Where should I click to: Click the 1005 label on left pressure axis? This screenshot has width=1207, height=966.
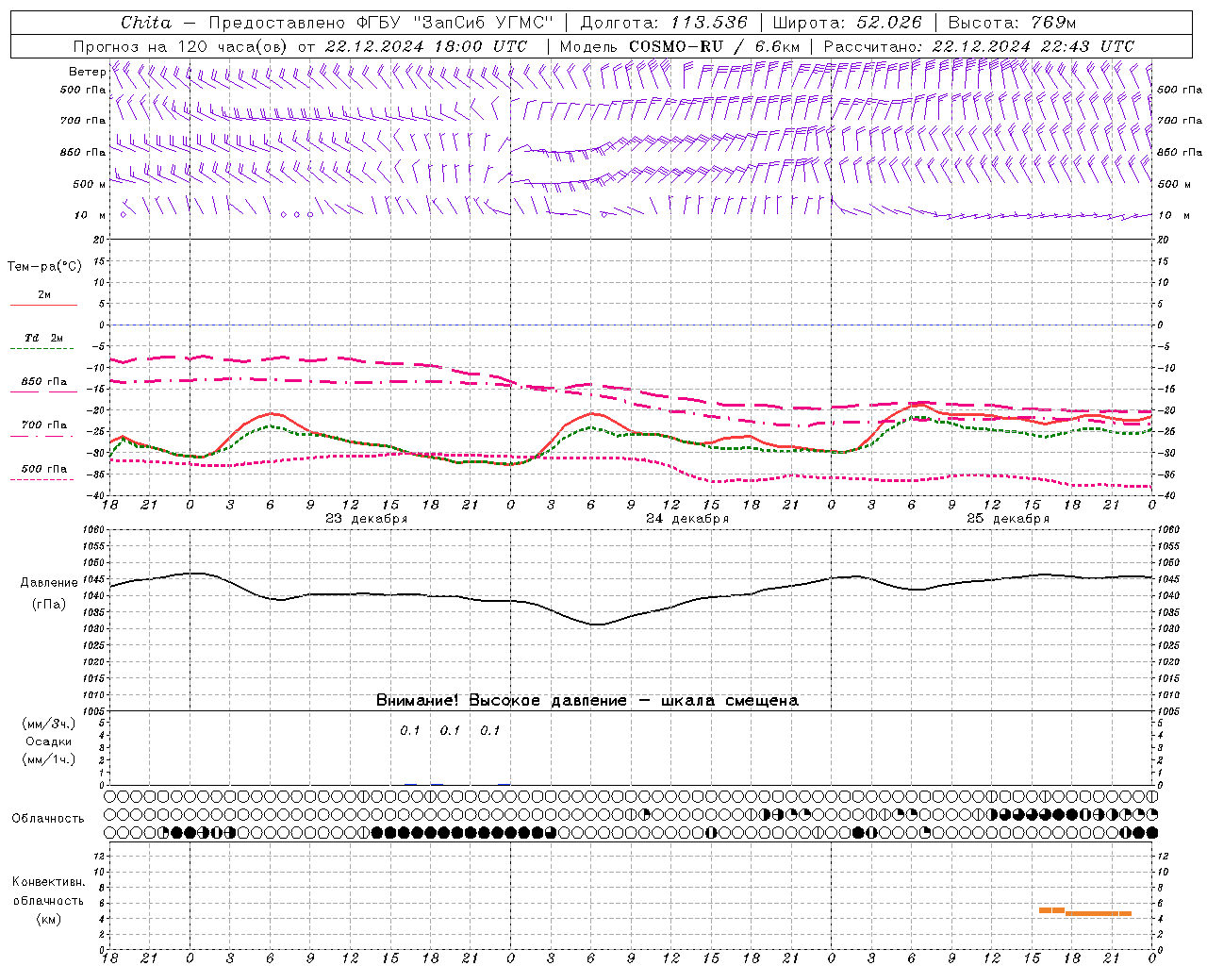95,710
